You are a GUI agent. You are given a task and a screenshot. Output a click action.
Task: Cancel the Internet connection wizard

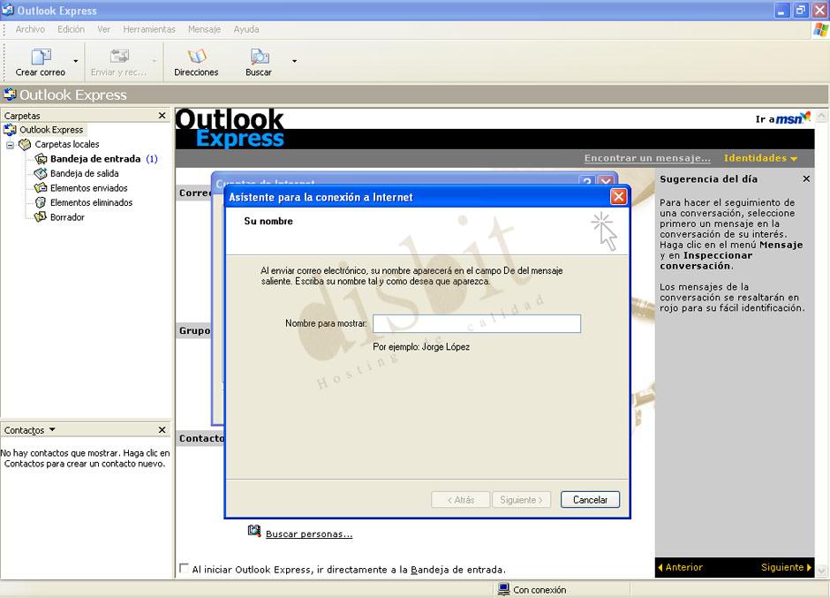[x=589, y=499]
